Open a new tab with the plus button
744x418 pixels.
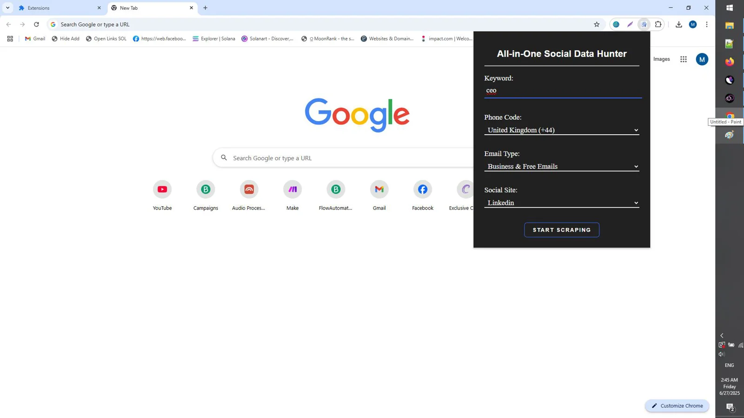coord(206,8)
